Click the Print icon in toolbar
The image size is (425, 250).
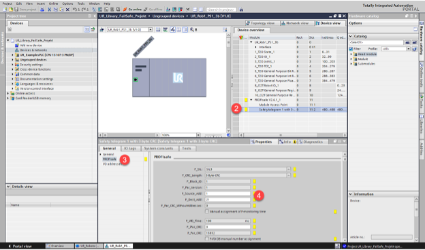pyautogui.click(x=42, y=10)
